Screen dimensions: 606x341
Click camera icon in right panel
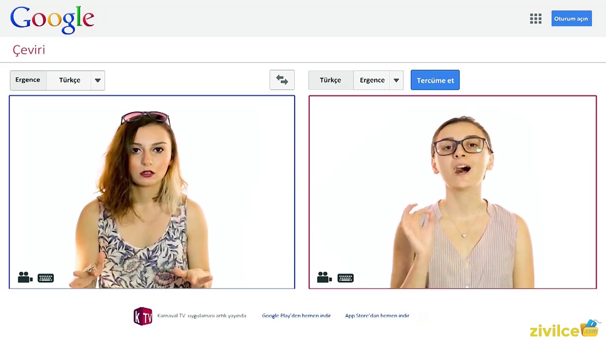pos(324,278)
